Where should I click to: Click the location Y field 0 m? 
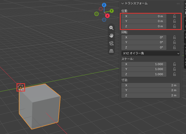(x=144, y=21)
